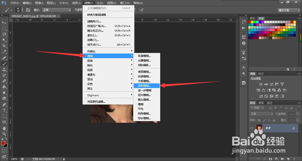Select the Horizontal Type tool
The width and height of the screenshot is (302, 161).
point(4,110)
